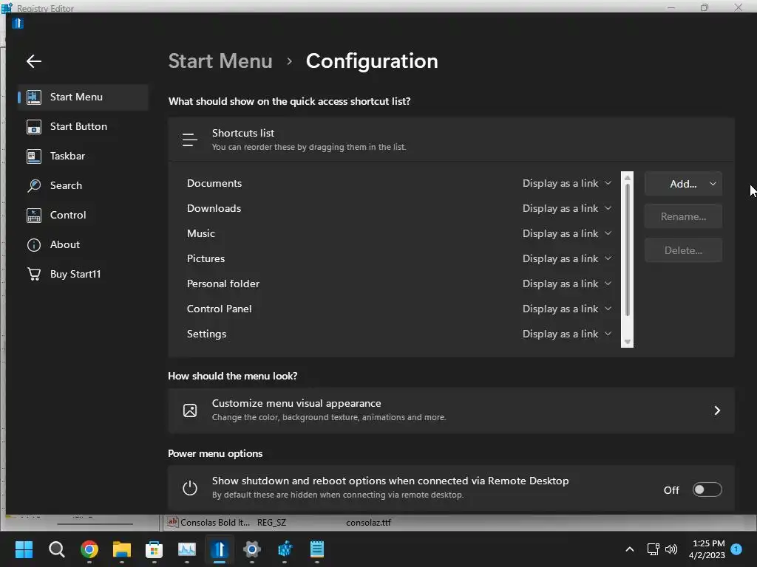Switch to Taskbar settings
The image size is (757, 567).
click(x=83, y=156)
